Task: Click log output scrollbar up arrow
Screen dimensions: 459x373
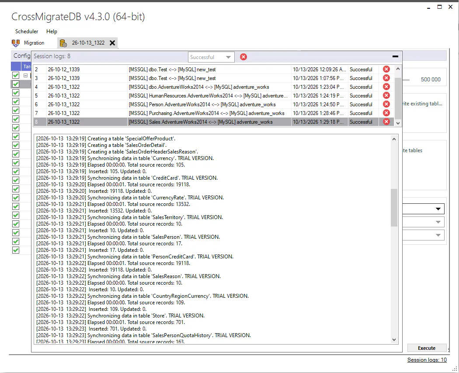Action: coord(394,139)
